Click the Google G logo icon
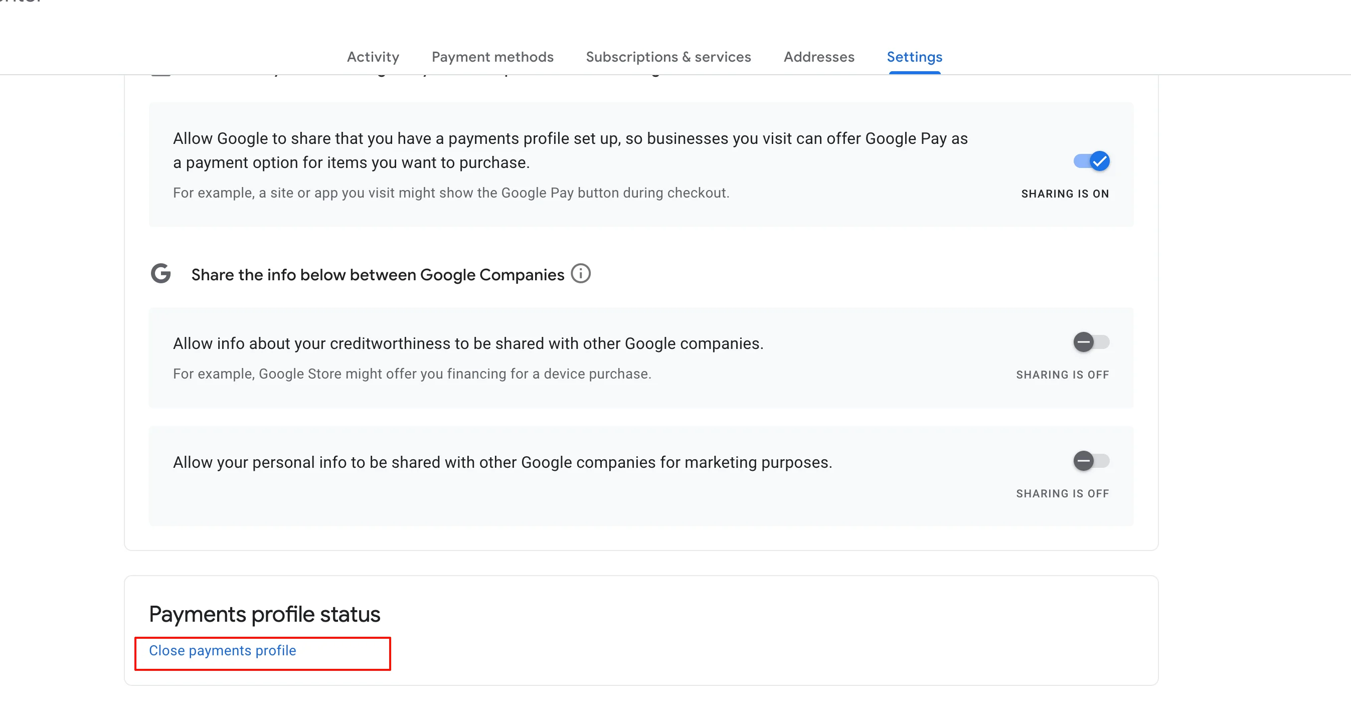 coord(161,274)
